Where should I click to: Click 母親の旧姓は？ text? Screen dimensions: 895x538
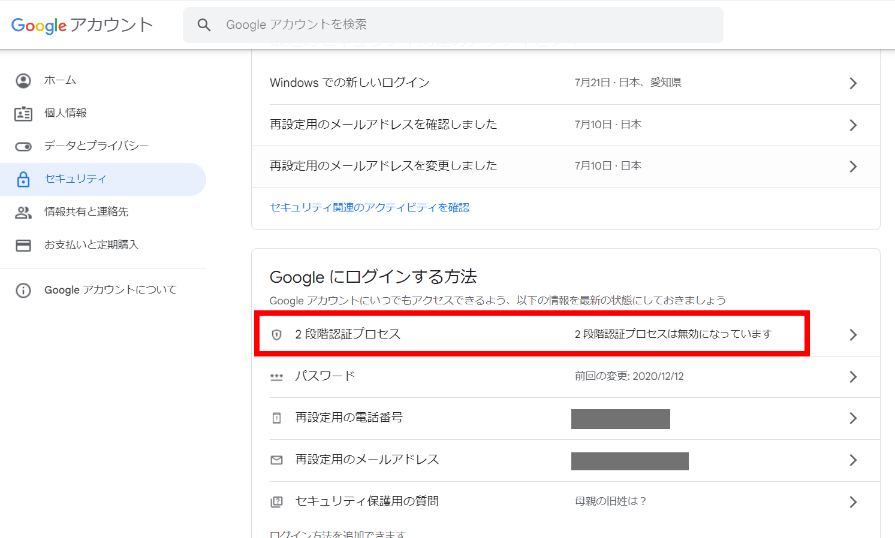(610, 501)
